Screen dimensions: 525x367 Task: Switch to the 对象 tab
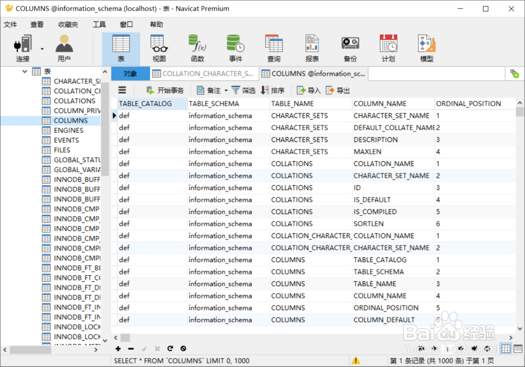pos(130,74)
